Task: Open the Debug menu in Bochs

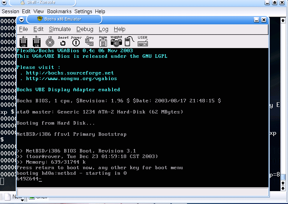Action: coord(85,29)
